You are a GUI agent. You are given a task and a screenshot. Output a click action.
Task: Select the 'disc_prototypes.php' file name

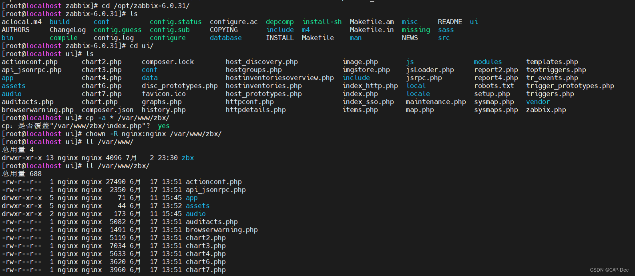click(180, 86)
